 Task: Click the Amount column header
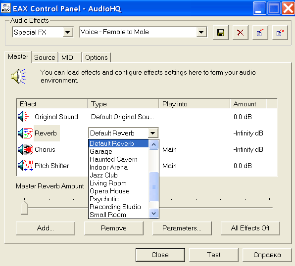click(248, 104)
